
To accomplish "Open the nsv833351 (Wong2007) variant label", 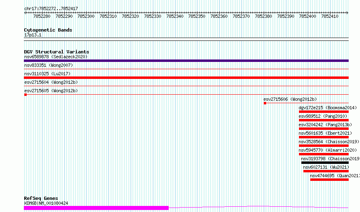I will click(49, 65).
